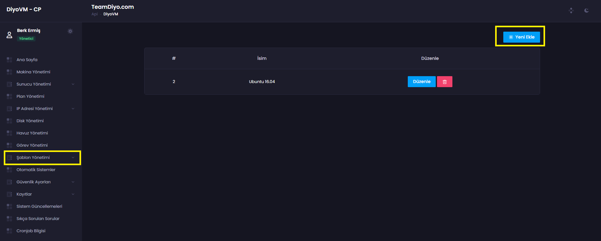Click the Şablon Yönetimi sidebar icon
This screenshot has width=601, height=241.
coord(9,157)
